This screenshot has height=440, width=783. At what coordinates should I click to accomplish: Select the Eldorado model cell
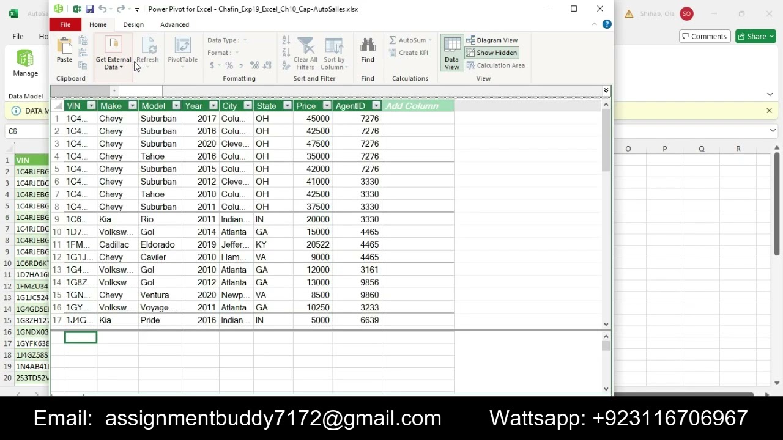(160, 244)
